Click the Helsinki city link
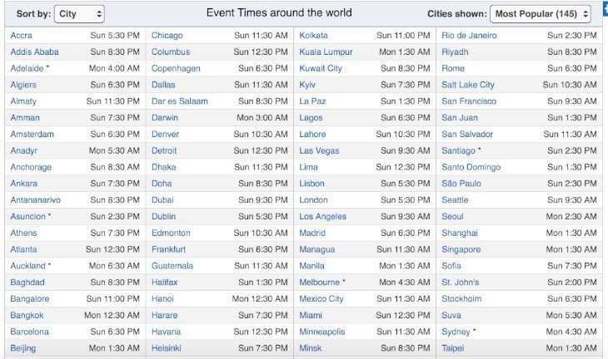Viewport: 608px width, 359px height. tap(167, 348)
